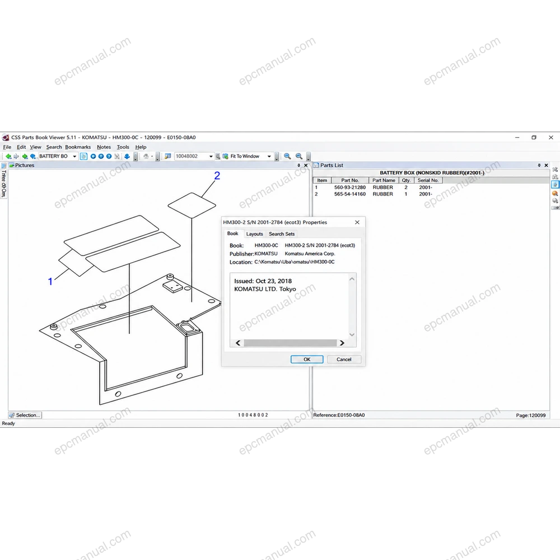Click the binoculars icon on right sidebar
The image size is (560, 560).
(555, 177)
